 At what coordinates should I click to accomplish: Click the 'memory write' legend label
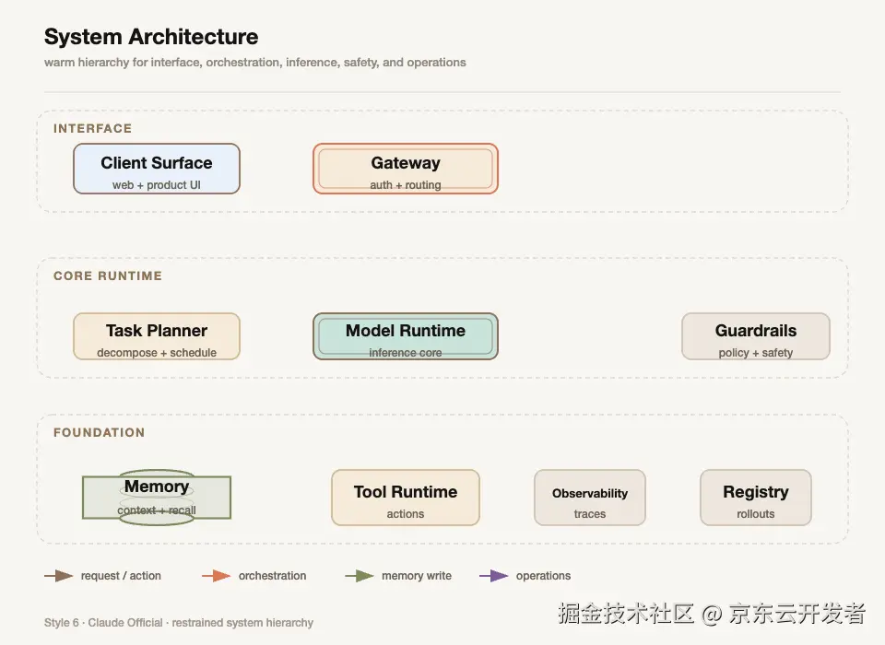417,576
